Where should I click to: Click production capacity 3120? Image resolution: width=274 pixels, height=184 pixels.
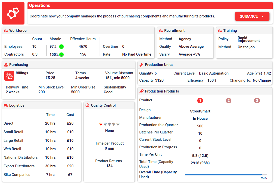pyautogui.click(x=159, y=80)
